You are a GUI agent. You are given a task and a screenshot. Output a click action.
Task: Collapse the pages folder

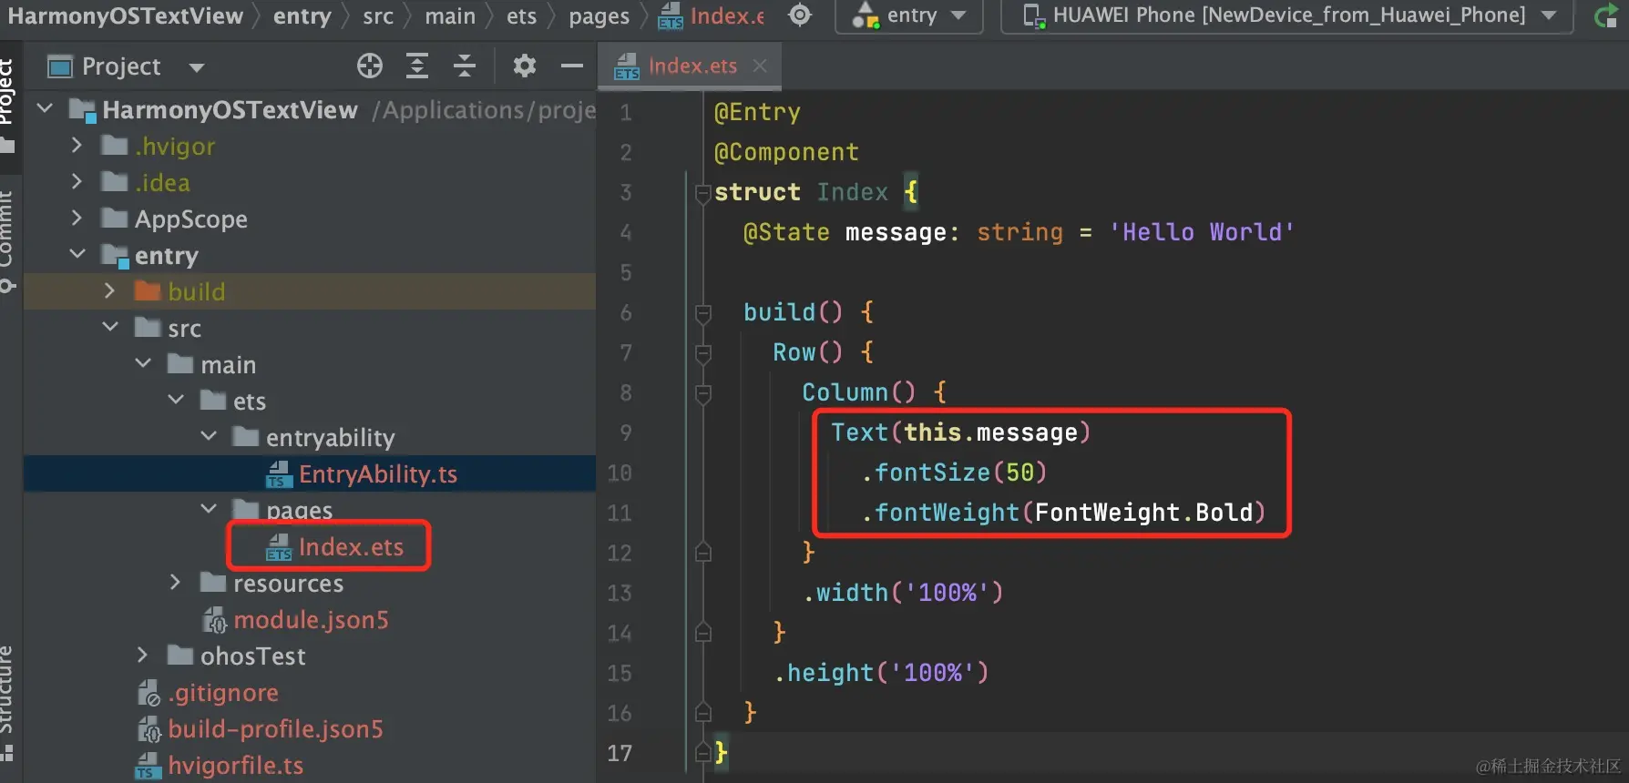(x=209, y=508)
